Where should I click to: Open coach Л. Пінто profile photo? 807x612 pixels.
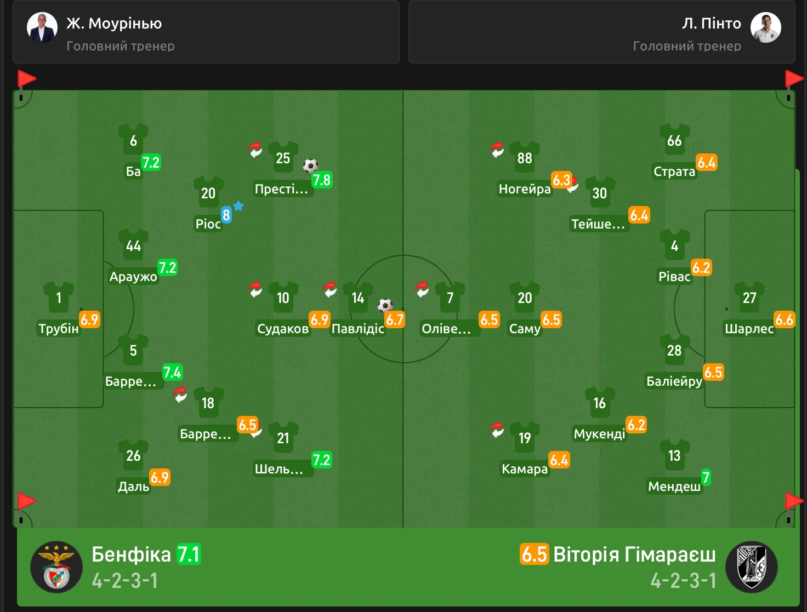click(x=765, y=27)
